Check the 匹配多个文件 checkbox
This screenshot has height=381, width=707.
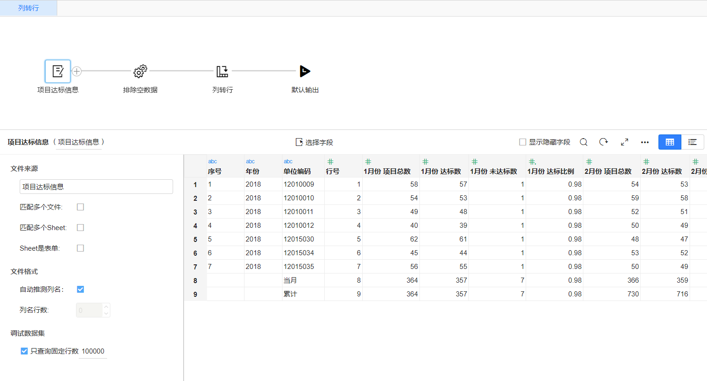click(81, 207)
